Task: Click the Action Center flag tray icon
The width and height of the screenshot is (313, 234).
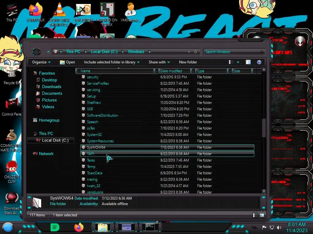Action: click(264, 227)
